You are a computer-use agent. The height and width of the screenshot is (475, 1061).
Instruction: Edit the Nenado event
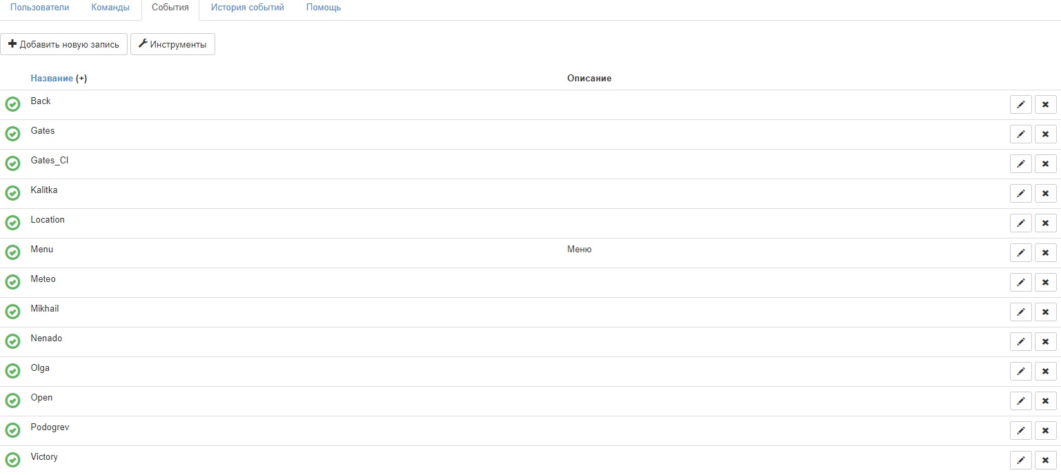point(1021,342)
